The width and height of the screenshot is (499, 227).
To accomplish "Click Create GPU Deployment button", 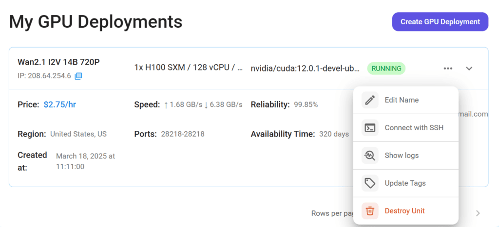I will [x=440, y=22].
